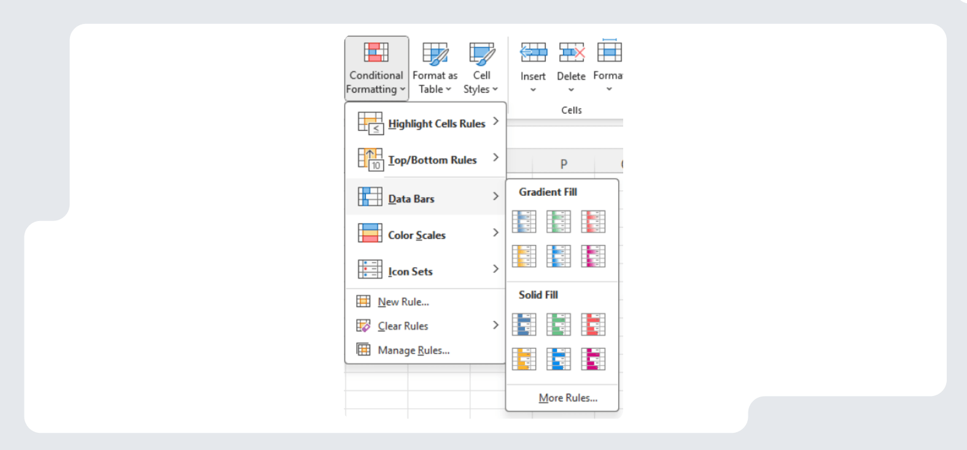Apply the red gradient fill data bar
Viewport: 967px width, 450px height.
[x=593, y=222]
